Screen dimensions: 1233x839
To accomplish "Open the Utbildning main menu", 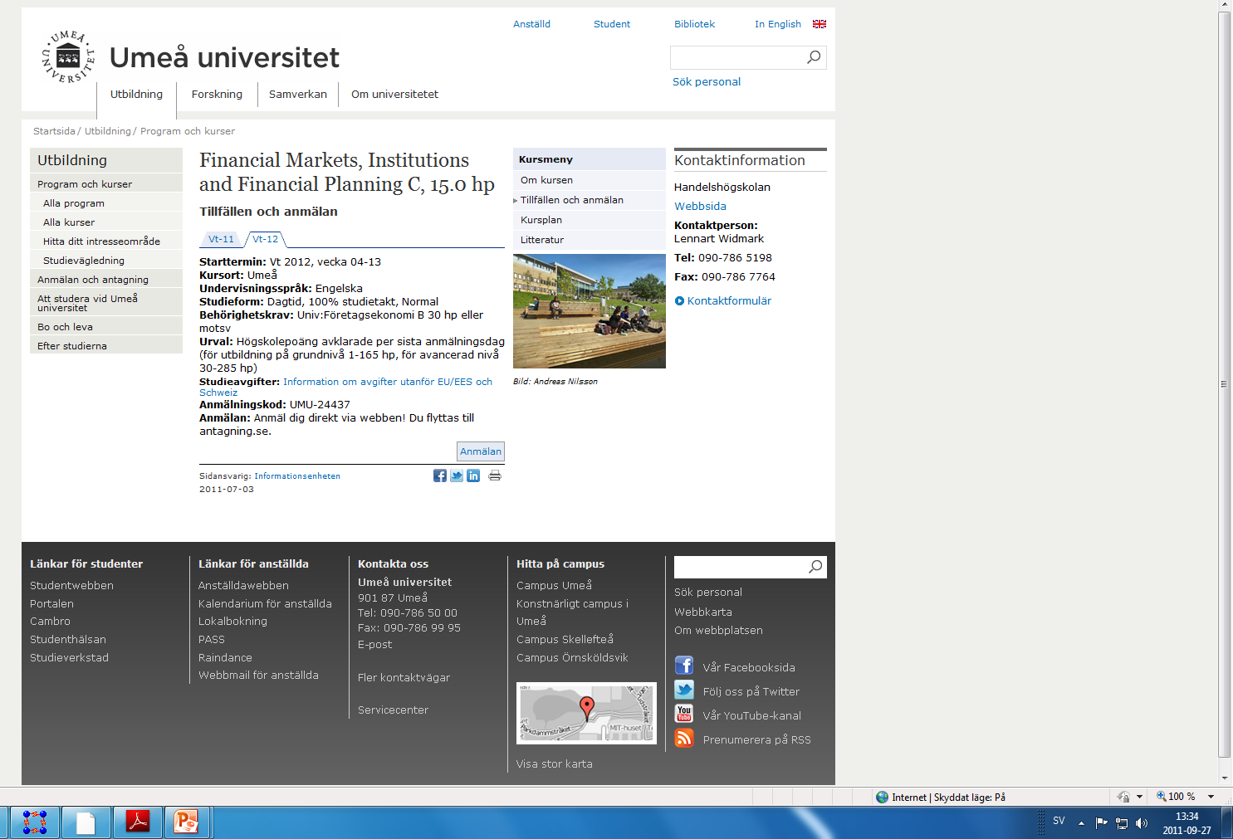I will pos(136,95).
